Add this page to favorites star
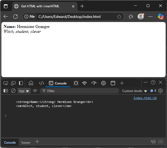This screenshot has width=167, height=148. click(119, 17)
